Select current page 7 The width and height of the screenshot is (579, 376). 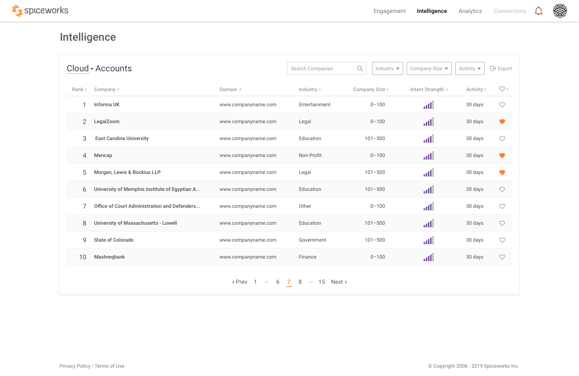(x=289, y=282)
